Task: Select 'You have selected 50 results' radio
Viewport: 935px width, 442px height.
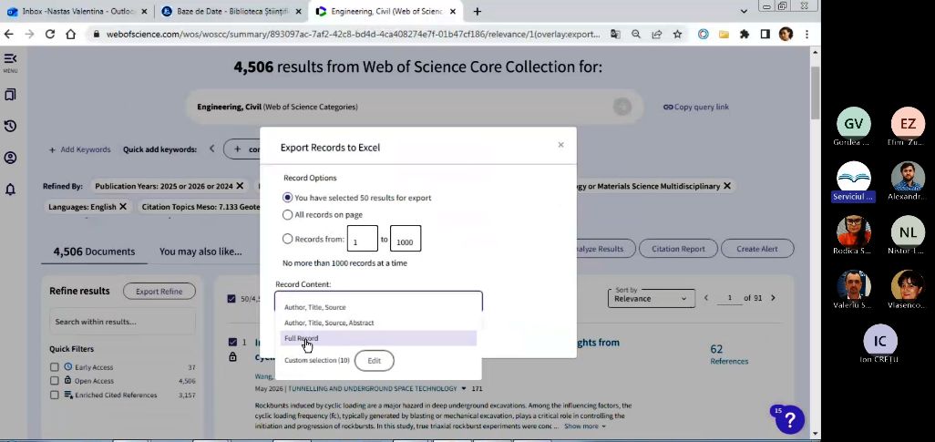Action: [287, 198]
